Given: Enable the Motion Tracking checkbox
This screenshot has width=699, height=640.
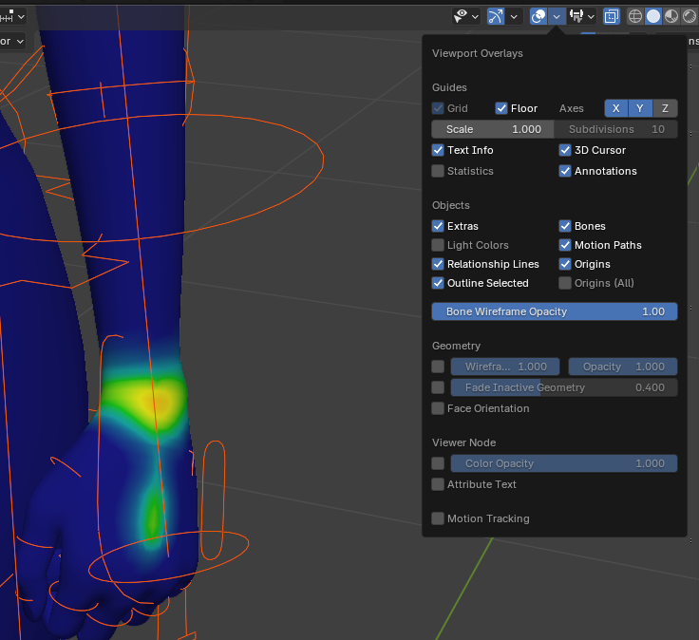Looking at the screenshot, I should coord(438,518).
